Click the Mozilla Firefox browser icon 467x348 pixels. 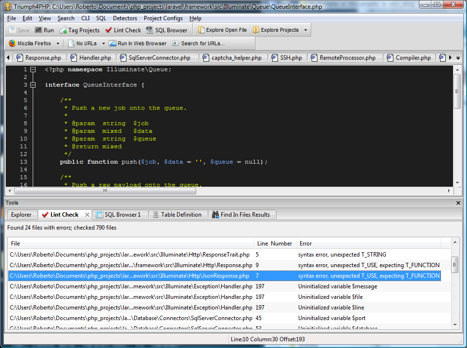[x=12, y=43]
